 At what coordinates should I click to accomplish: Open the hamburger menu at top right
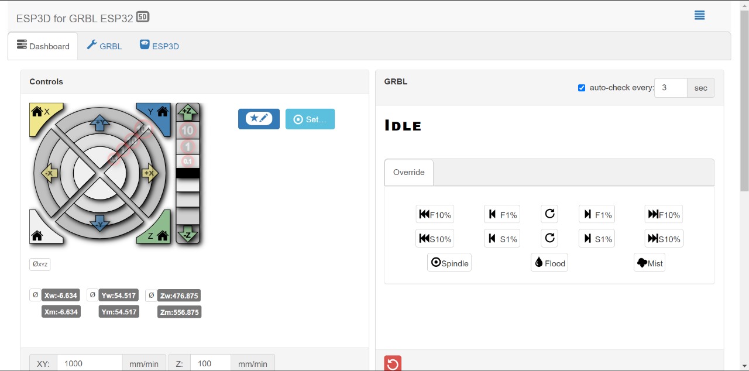point(699,16)
